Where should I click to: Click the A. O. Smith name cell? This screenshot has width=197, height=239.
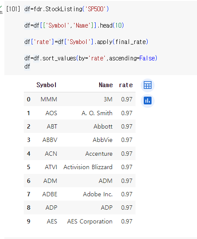pyautogui.click(x=97, y=113)
